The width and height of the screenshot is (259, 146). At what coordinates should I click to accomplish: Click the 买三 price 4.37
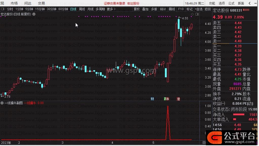coord(238,55)
